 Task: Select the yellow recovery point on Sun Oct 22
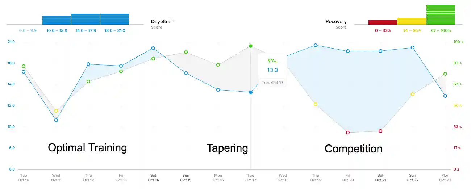tap(413, 94)
